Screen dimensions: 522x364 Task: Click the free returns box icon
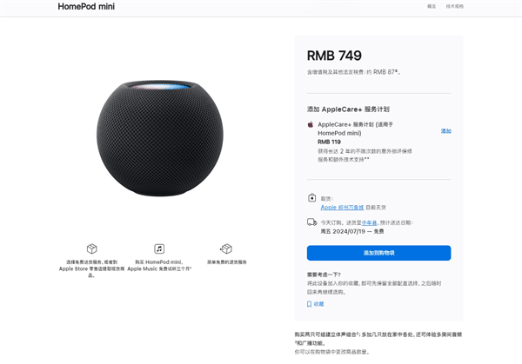coord(226,248)
